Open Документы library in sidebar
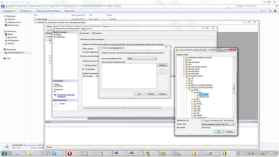Image resolution: width=279 pixels, height=157 pixels. (12, 37)
